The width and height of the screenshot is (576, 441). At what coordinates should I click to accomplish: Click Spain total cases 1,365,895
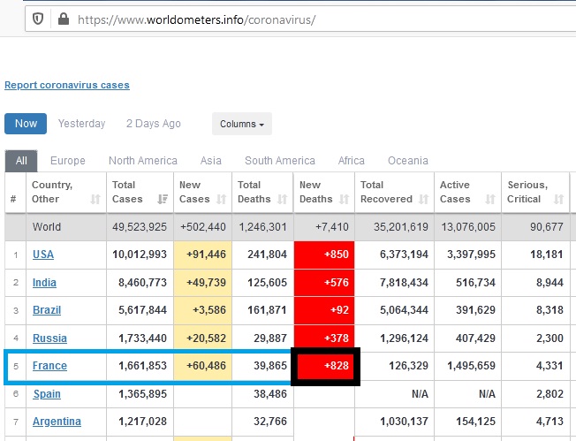142,393
